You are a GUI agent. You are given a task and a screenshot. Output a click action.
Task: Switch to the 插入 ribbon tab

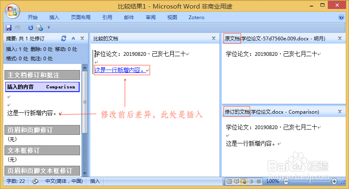(54, 18)
